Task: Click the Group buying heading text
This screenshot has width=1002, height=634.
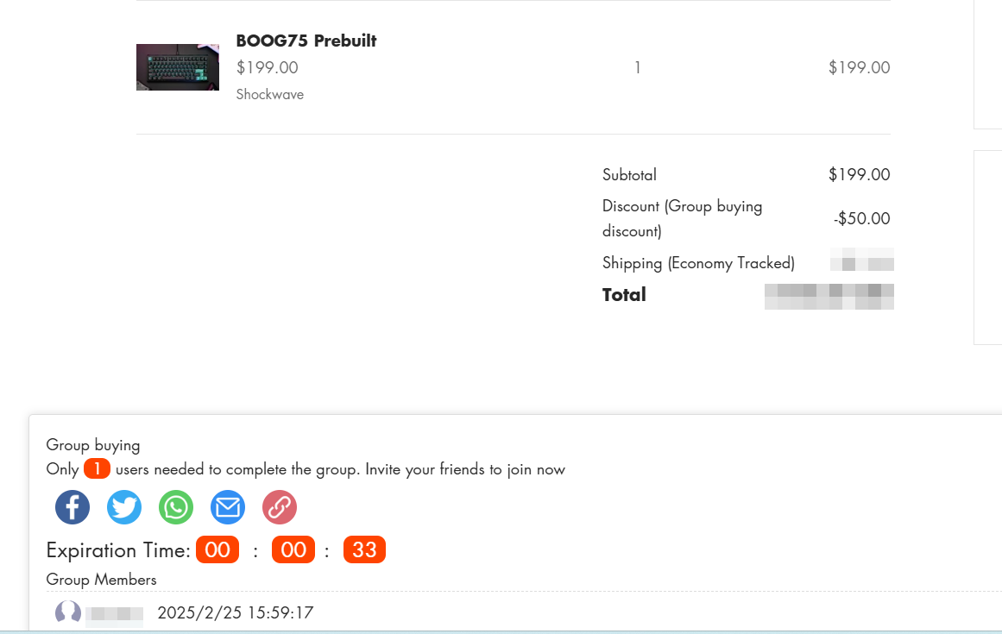Action: [x=93, y=445]
